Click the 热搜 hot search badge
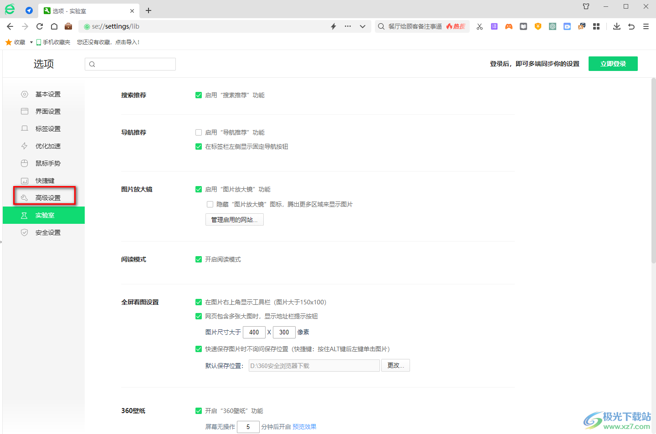 (456, 26)
